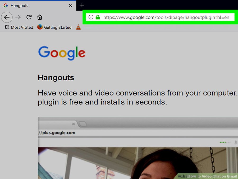Click plus.google.com address inside the preview image
The image size is (238, 179).
pyautogui.click(x=57, y=133)
